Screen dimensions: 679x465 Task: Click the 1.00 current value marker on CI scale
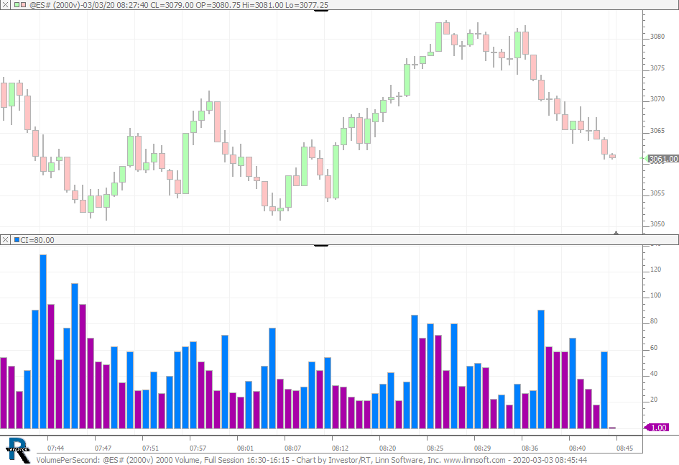[658, 428]
